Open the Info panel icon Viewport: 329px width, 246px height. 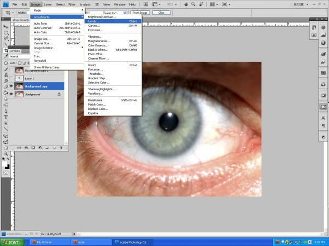point(324,43)
